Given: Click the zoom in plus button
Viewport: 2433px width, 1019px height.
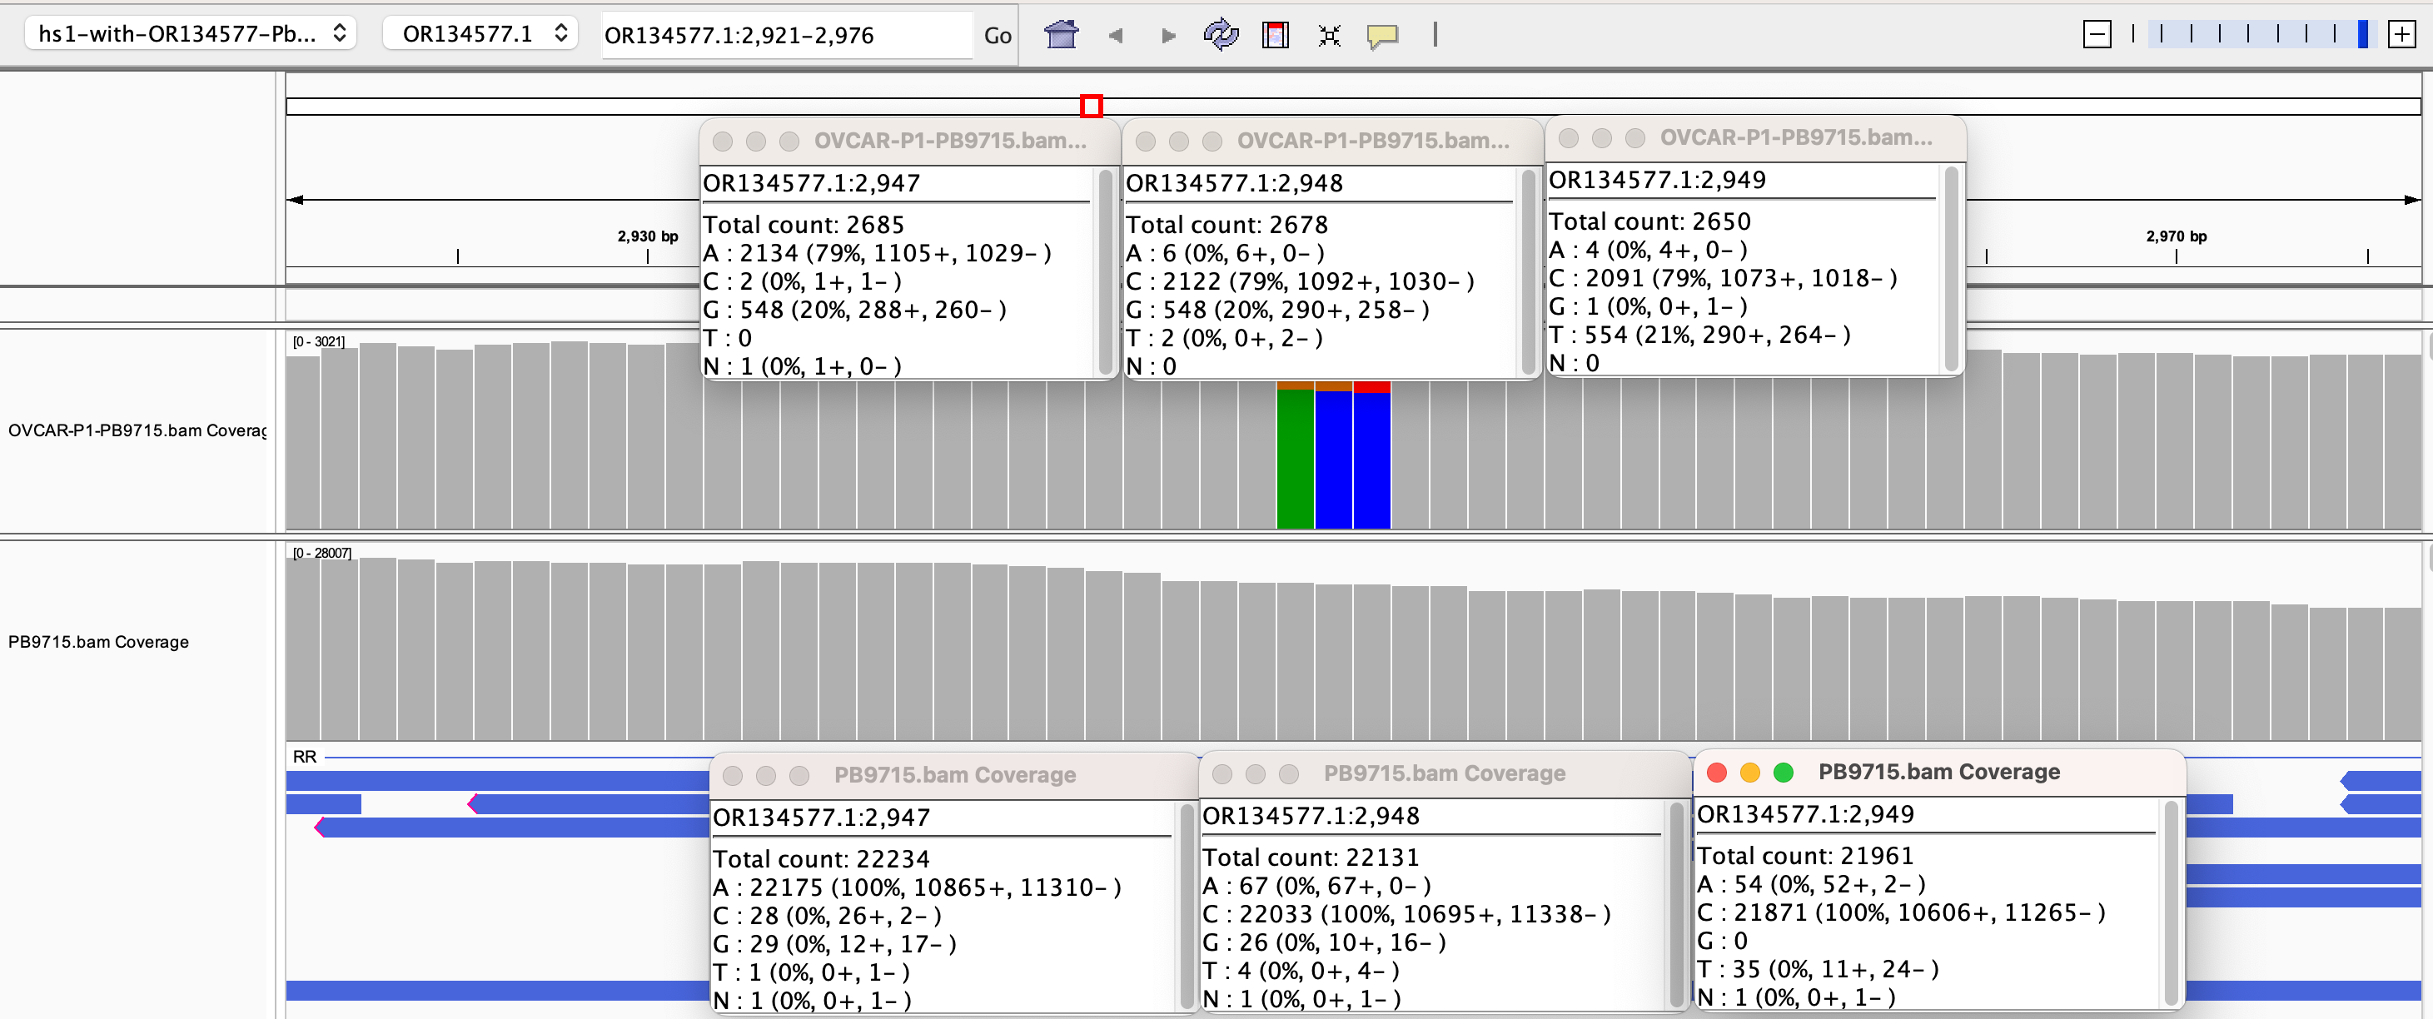Looking at the screenshot, I should pos(2401,35).
